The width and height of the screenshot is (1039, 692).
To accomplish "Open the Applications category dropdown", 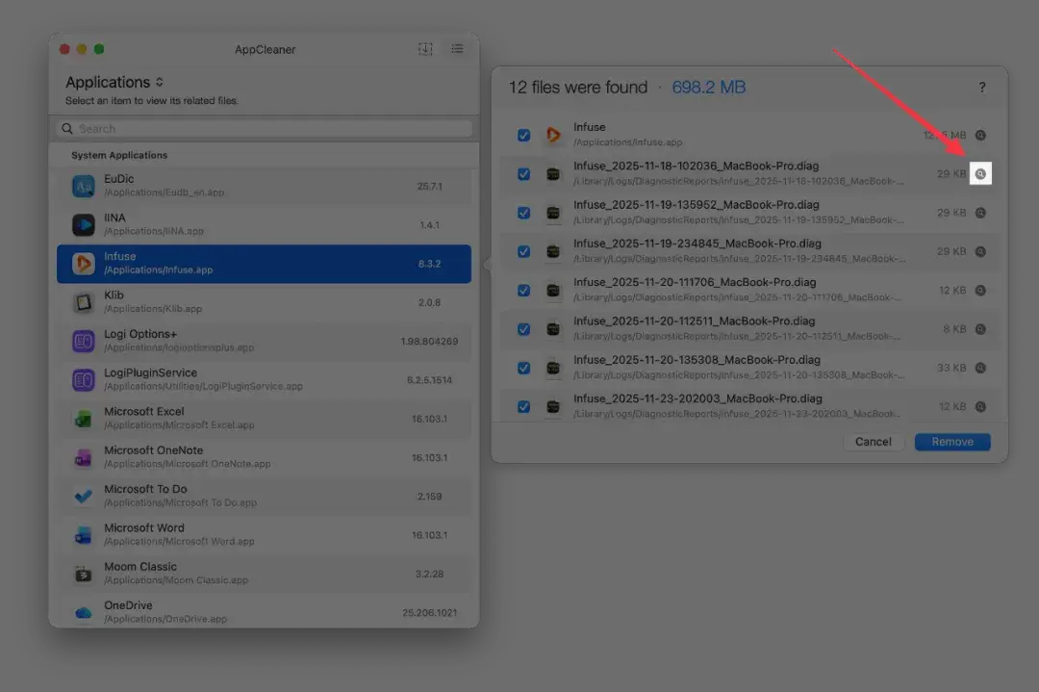I will (x=114, y=82).
